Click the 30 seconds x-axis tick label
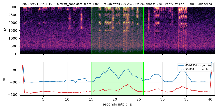Viewport: 217px width, 109px height. point(163,99)
